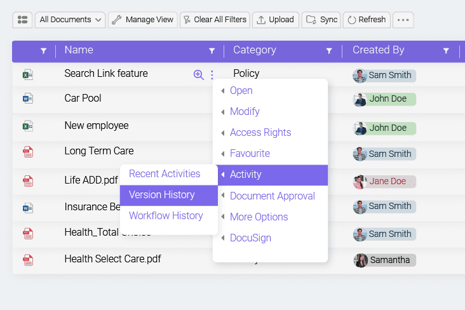
Task: Choose Document Approval in context menu
Action: pos(272,196)
